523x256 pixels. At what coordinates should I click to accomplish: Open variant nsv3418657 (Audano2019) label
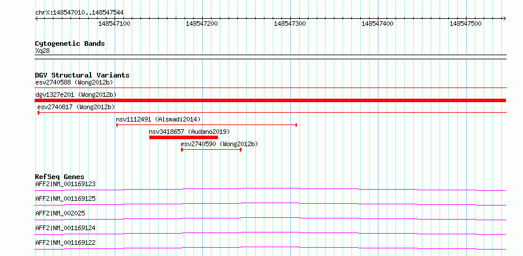(x=189, y=132)
